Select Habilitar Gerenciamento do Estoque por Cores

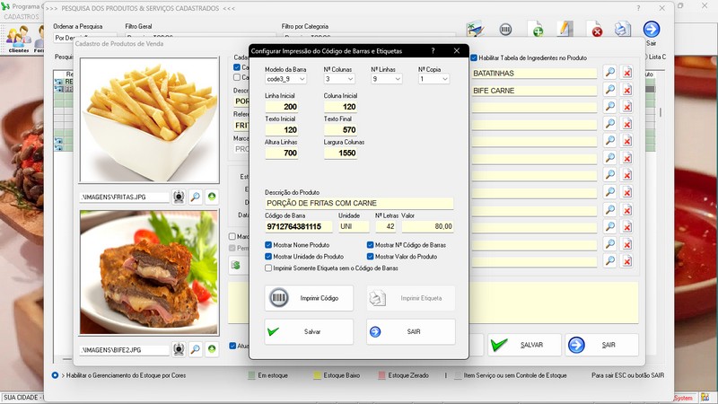(x=55, y=375)
